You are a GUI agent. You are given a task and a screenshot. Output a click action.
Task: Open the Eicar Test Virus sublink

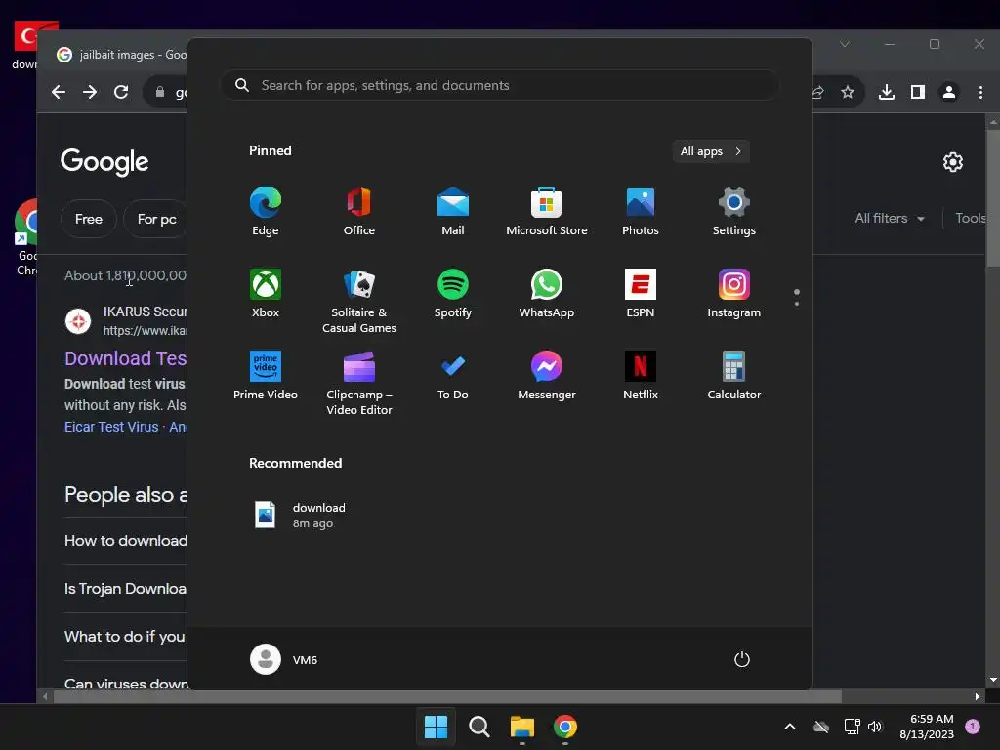point(111,427)
